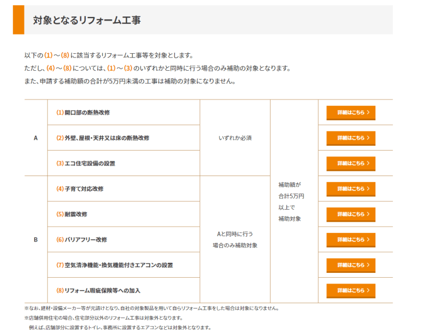
Task: Click the いずれか必須 cell
Action: point(235,138)
